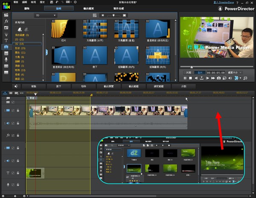Click the magic tools wand icon

[x=16, y=86]
